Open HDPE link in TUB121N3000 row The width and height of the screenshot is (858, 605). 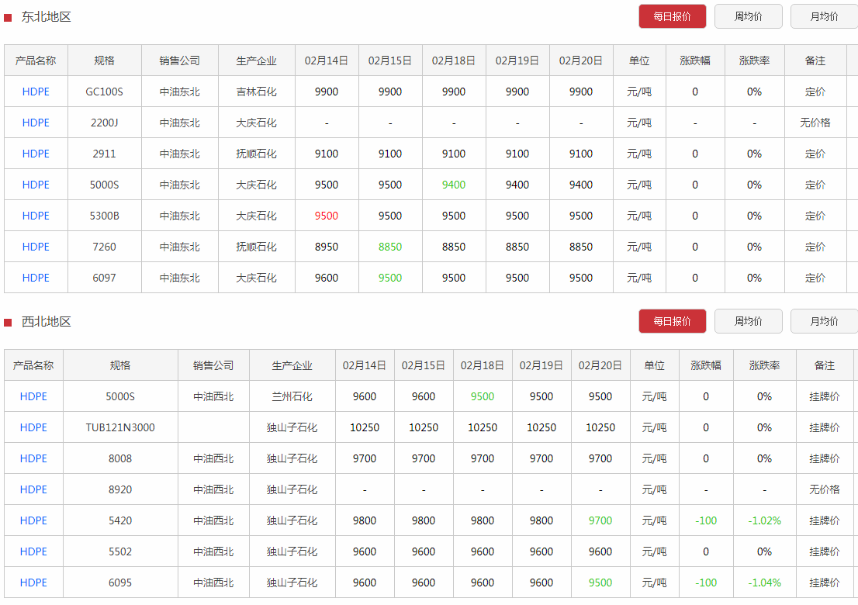point(33,427)
